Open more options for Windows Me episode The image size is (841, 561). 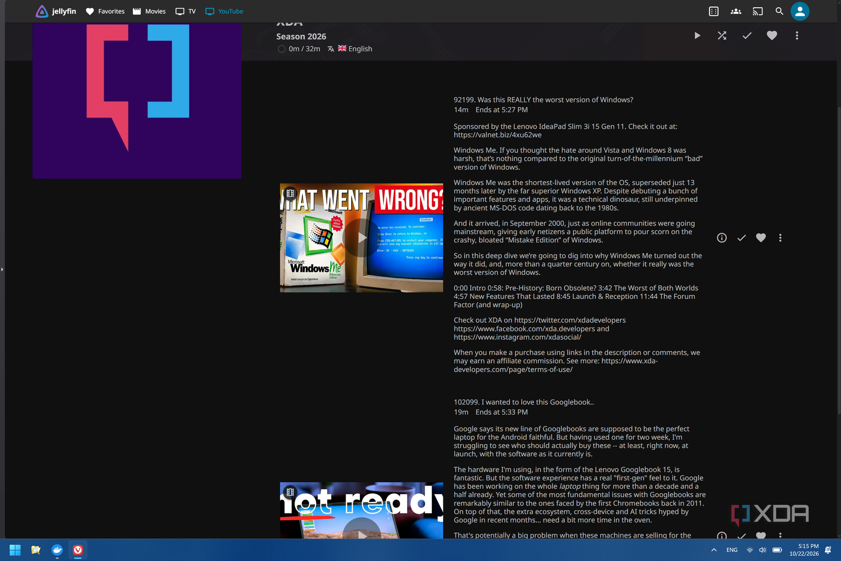(780, 238)
